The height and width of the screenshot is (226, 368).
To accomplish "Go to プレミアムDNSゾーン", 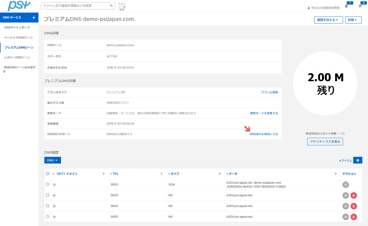I will 19,48.
